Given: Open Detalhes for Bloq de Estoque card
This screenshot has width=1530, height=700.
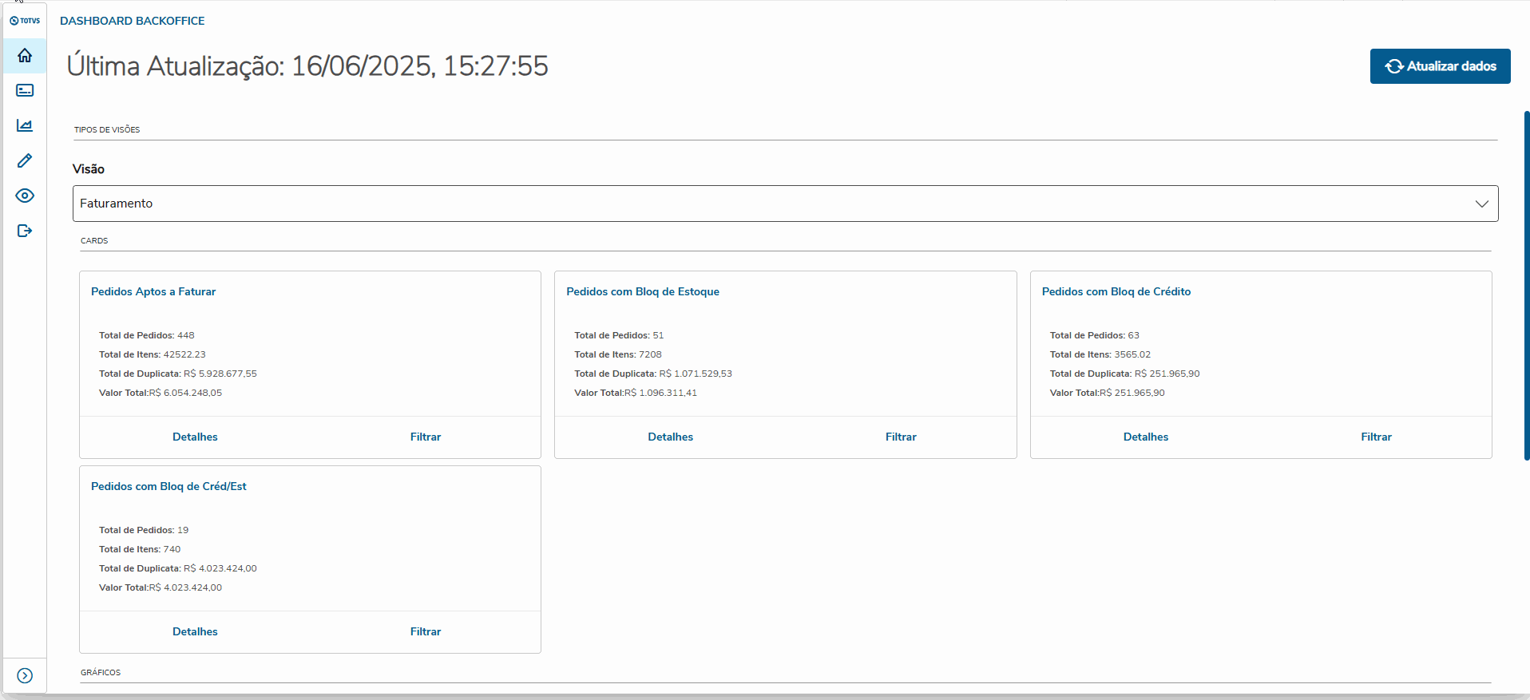Looking at the screenshot, I should [x=670, y=437].
